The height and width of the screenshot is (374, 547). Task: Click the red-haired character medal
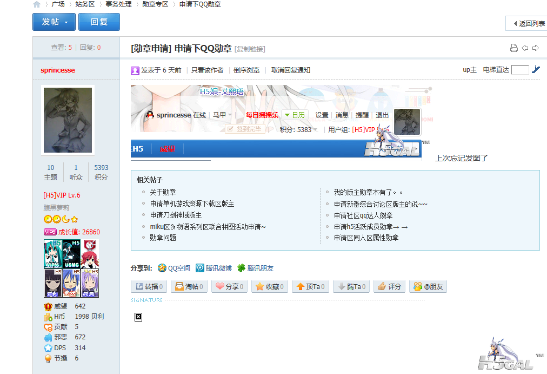pyautogui.click(x=90, y=253)
